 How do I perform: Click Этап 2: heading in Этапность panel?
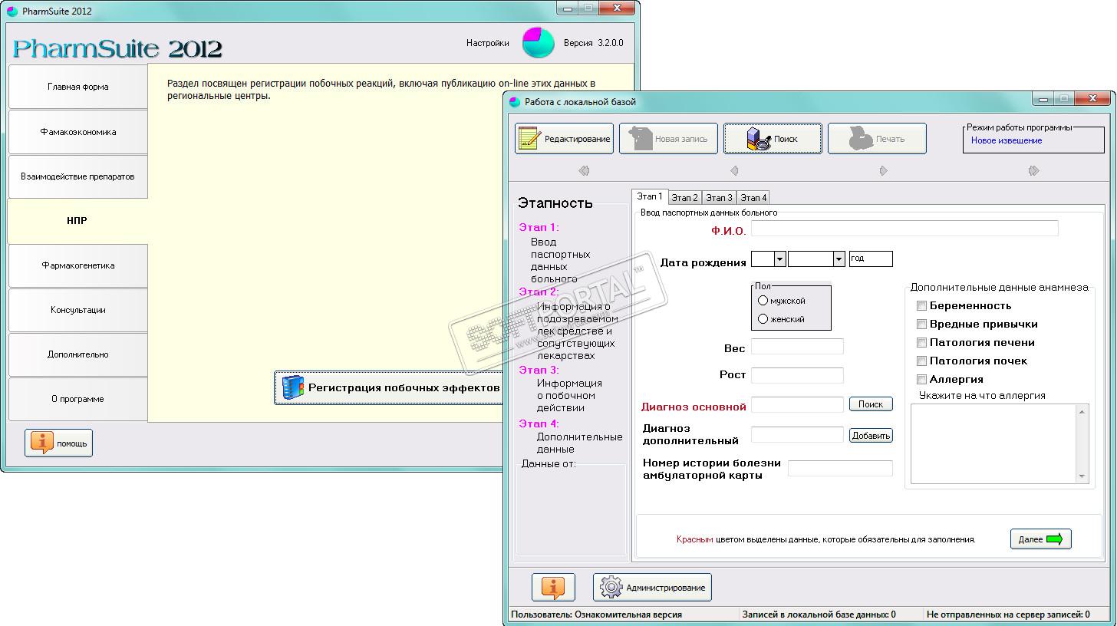point(539,292)
